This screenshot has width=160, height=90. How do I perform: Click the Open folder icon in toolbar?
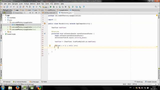[x=1, y=7]
